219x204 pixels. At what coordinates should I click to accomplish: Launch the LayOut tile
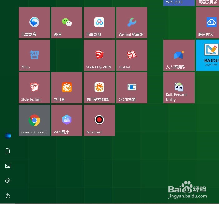pyautogui.click(x=132, y=55)
